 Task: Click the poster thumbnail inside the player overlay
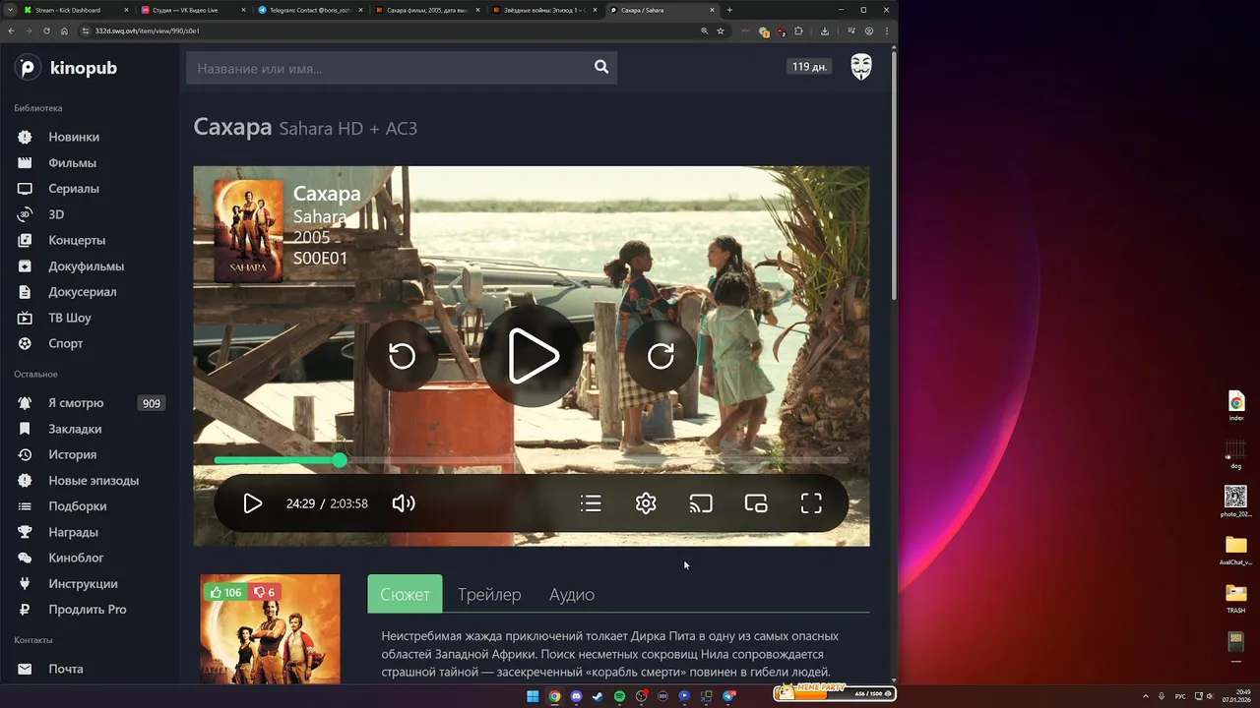[248, 230]
